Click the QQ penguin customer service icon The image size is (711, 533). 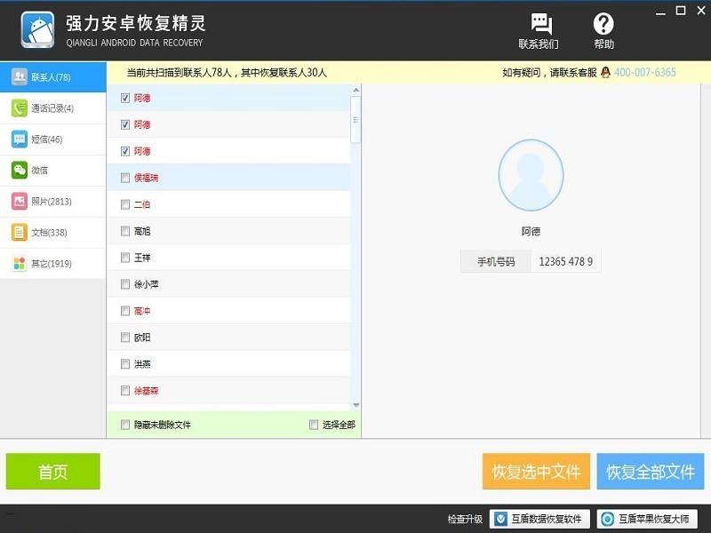click(x=605, y=73)
